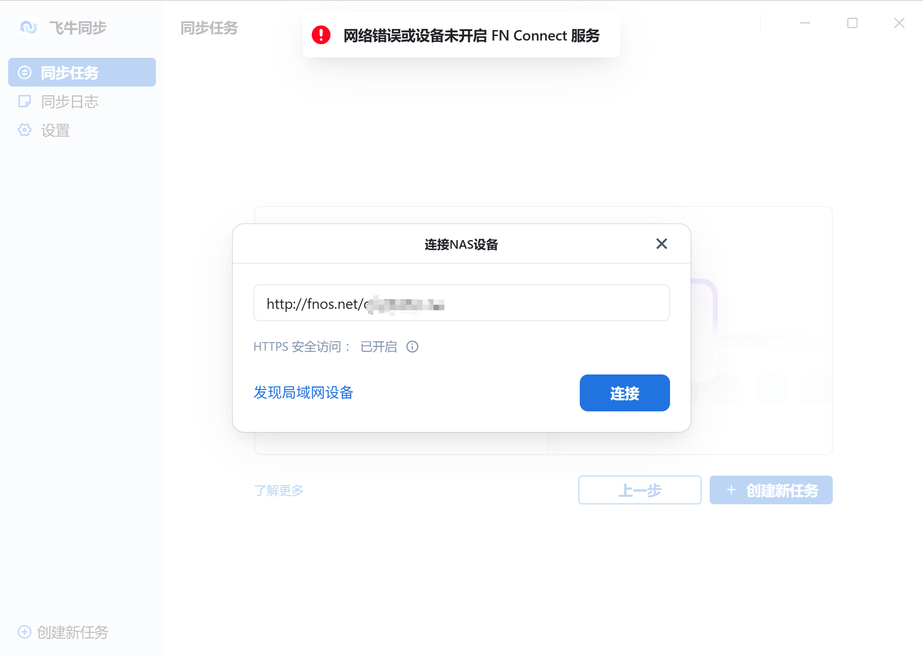Click 创建新任务 at sidebar bottom
The image size is (923, 656).
tap(72, 632)
